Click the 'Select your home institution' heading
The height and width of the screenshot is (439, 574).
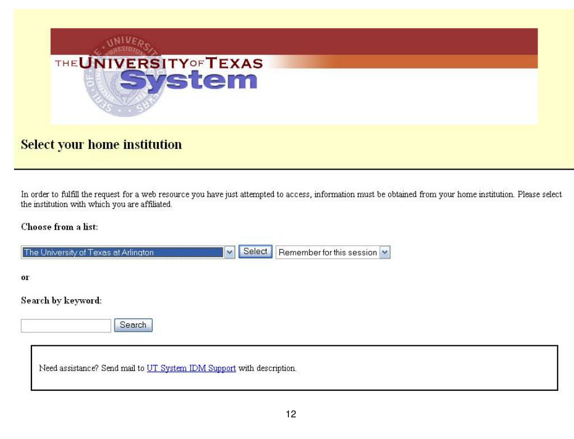tap(101, 144)
